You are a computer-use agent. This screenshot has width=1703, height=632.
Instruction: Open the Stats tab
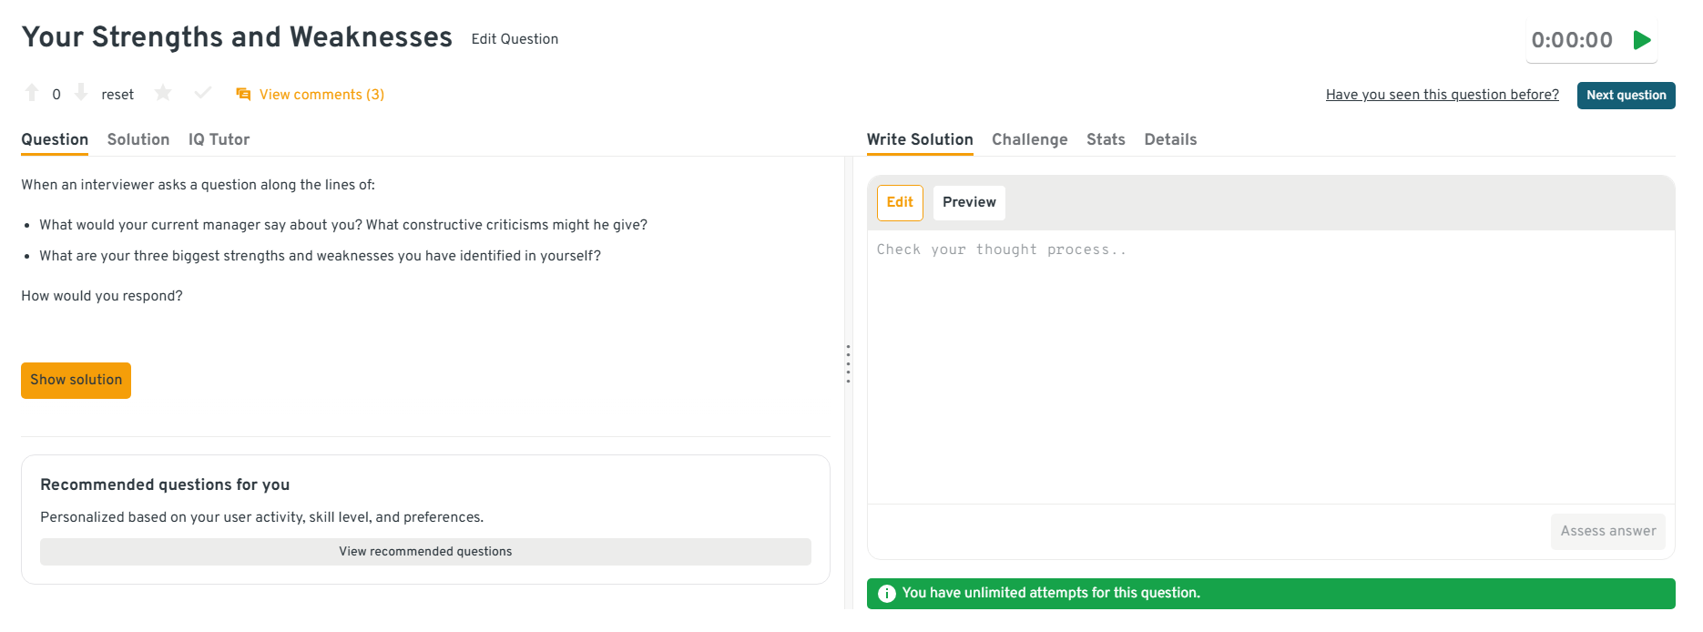click(x=1106, y=139)
